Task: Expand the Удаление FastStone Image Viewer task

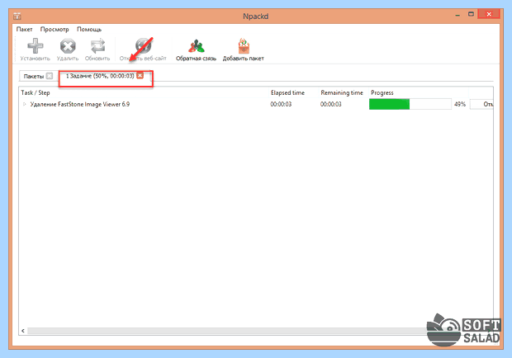Action: [x=24, y=104]
